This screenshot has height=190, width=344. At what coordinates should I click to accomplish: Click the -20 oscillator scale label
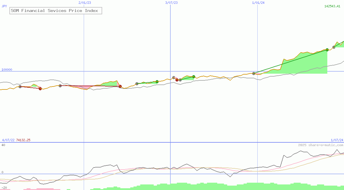point(4,188)
